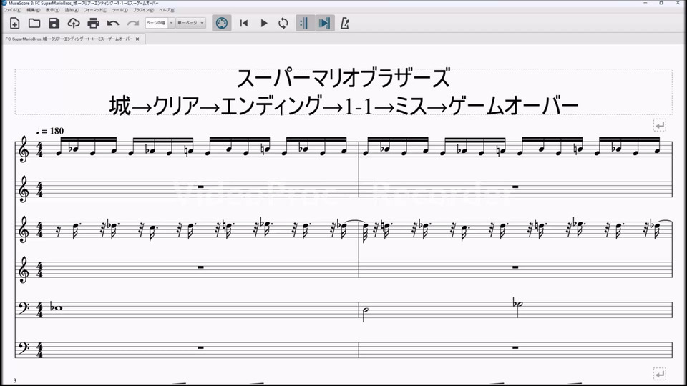Screen dimensions: 687x386
Task: Open the 表示 (View) menu
Action: pos(52,10)
